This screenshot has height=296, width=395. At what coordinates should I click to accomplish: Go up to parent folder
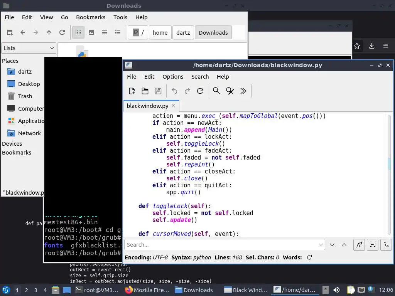(x=49, y=32)
